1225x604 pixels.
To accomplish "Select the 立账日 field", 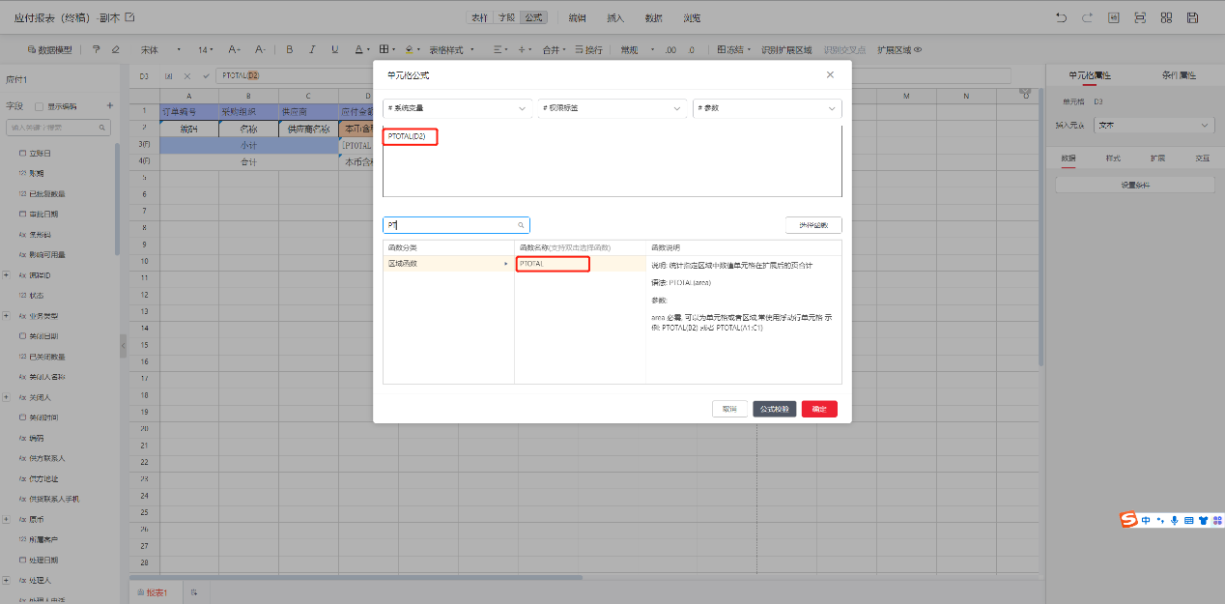I will coord(40,153).
